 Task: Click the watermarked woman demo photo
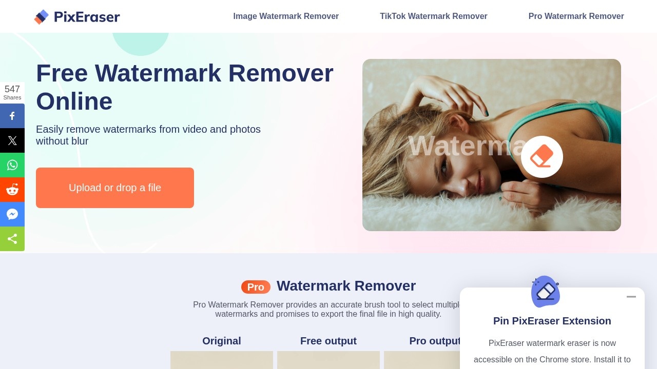[x=492, y=145]
